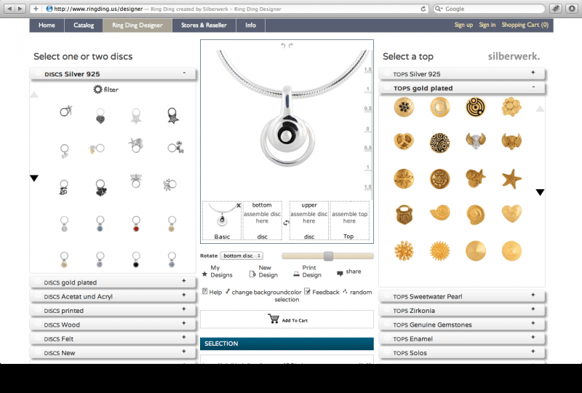
Task: Click the rotation slider handle
Action: click(x=328, y=255)
